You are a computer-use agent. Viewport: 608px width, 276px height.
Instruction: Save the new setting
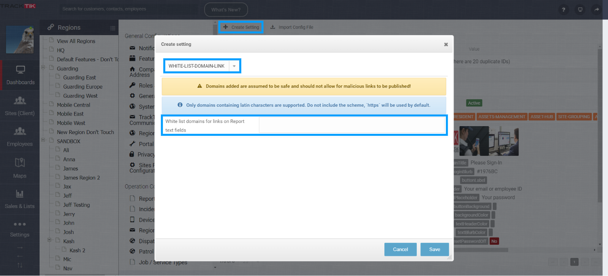435,250
